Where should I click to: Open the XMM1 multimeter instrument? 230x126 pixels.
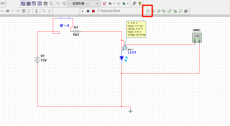point(197,38)
